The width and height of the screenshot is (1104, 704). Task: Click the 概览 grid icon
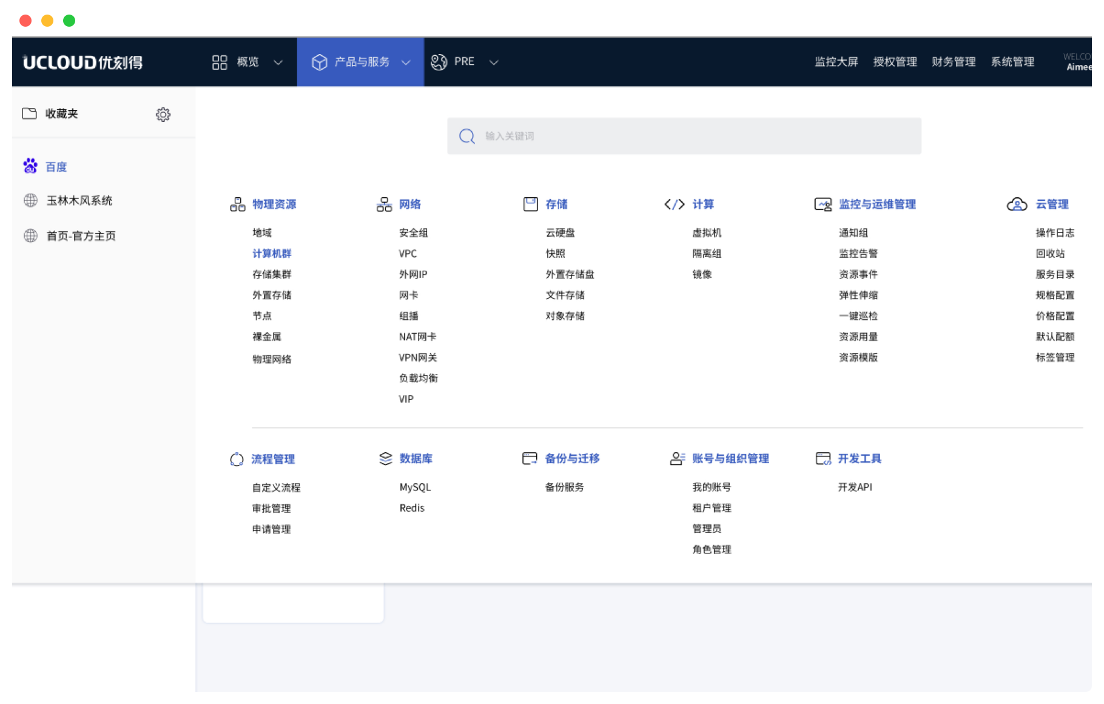coord(220,62)
